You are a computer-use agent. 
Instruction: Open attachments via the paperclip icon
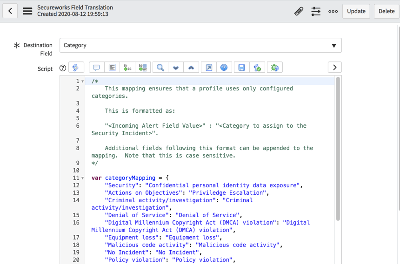(299, 11)
